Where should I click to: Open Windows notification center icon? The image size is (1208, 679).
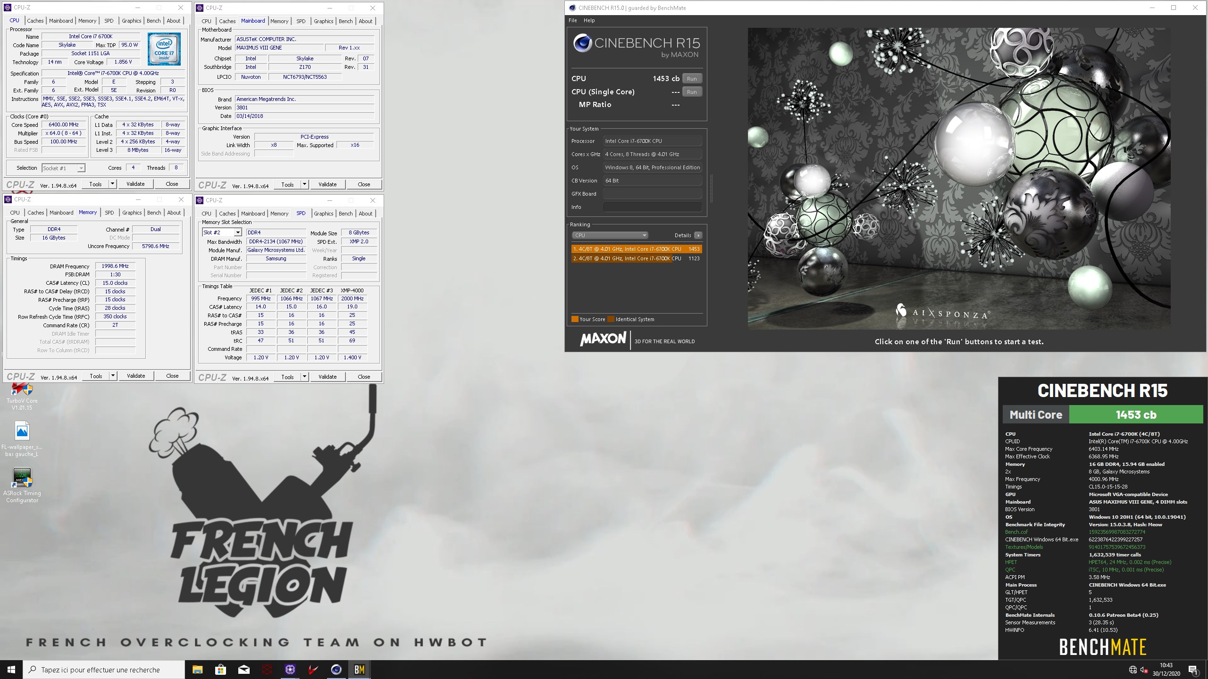[x=1193, y=670]
